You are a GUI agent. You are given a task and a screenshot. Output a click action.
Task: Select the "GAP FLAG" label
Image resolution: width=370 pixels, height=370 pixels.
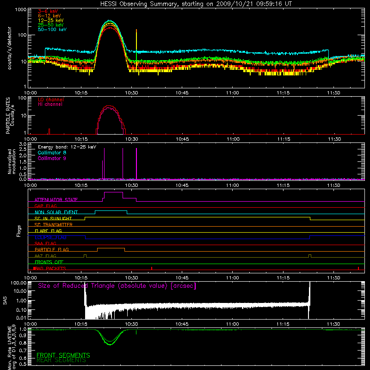[45, 206]
